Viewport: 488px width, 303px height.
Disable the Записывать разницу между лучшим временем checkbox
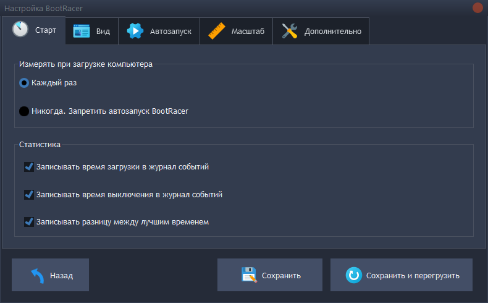tap(29, 222)
